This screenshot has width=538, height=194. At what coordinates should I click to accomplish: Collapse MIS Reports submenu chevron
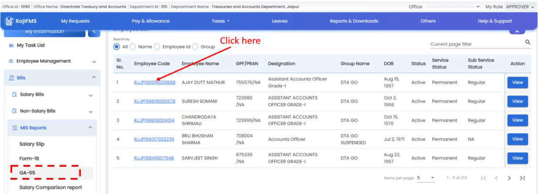[90, 127]
